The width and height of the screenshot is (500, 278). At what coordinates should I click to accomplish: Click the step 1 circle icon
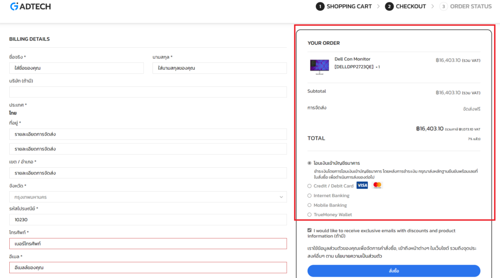[320, 6]
